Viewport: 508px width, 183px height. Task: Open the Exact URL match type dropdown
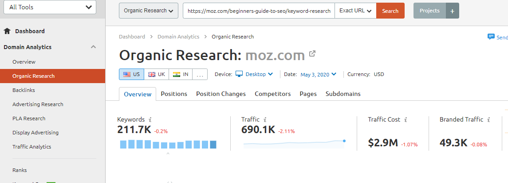pyautogui.click(x=355, y=11)
